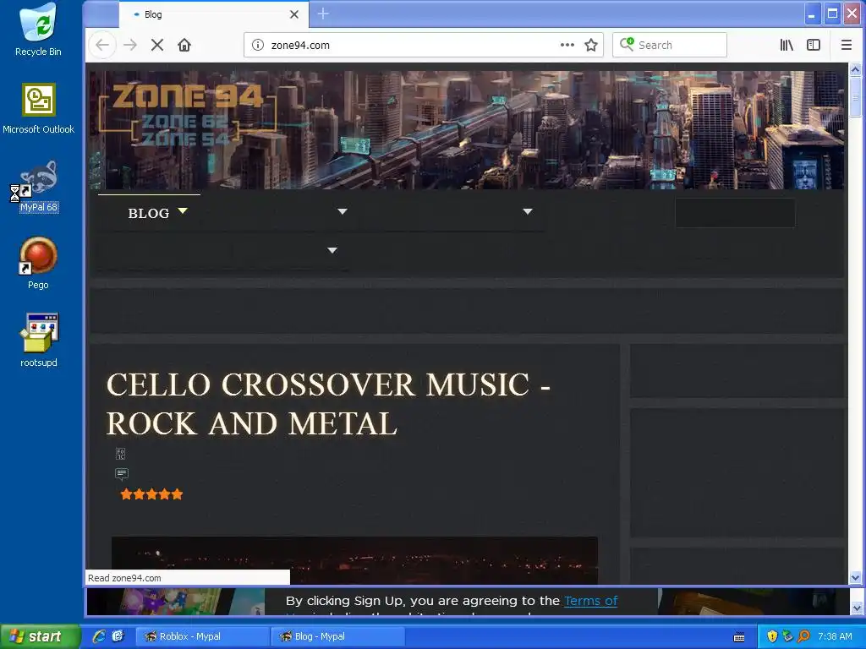Go to the browser home page
The height and width of the screenshot is (649, 866).
(x=184, y=45)
